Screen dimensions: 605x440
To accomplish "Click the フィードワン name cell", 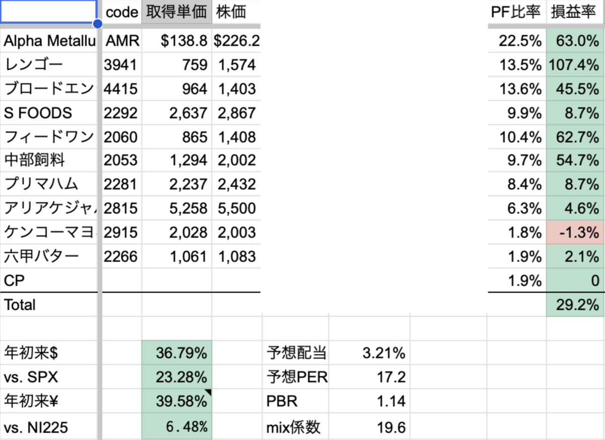I will pos(49,137).
